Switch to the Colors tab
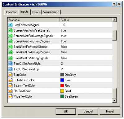Viewport: 124px width, 119px height. coord(36,12)
